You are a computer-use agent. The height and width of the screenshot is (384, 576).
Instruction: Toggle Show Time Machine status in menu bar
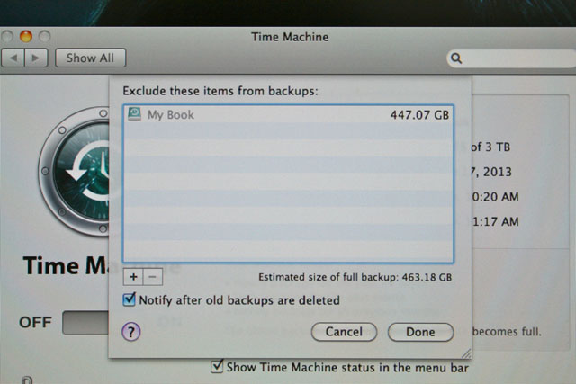217,366
